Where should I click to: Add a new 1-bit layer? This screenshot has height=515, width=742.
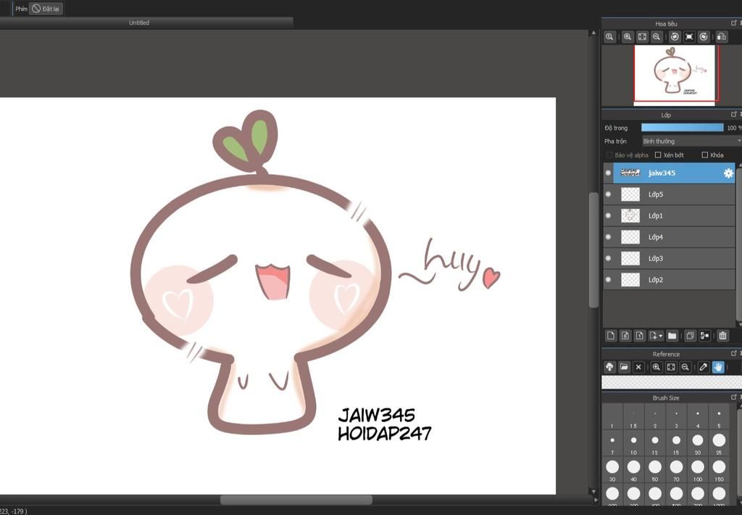[639, 335]
